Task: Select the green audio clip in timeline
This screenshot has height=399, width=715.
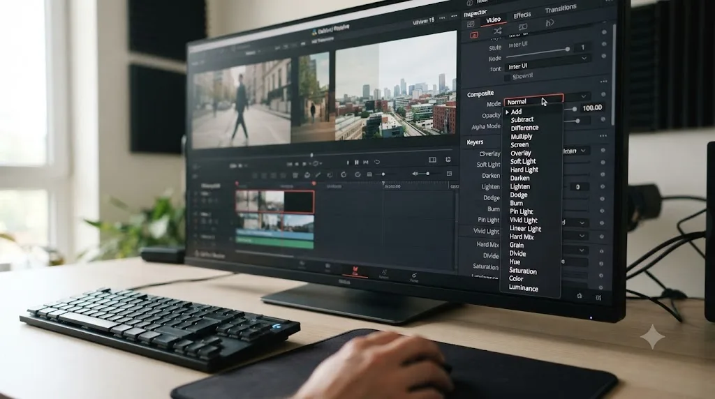Action: (x=275, y=242)
